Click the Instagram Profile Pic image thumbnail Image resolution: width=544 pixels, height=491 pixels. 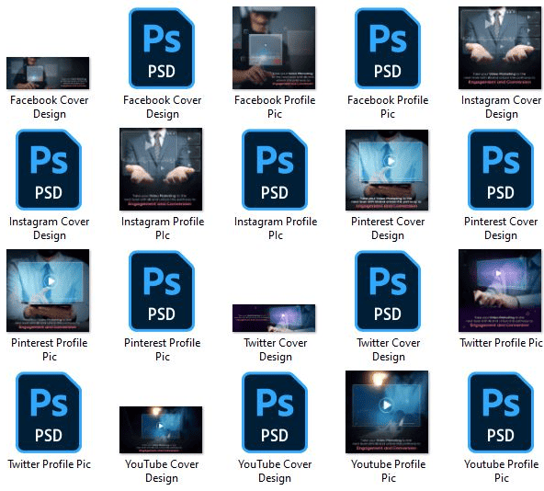pyautogui.click(x=161, y=169)
